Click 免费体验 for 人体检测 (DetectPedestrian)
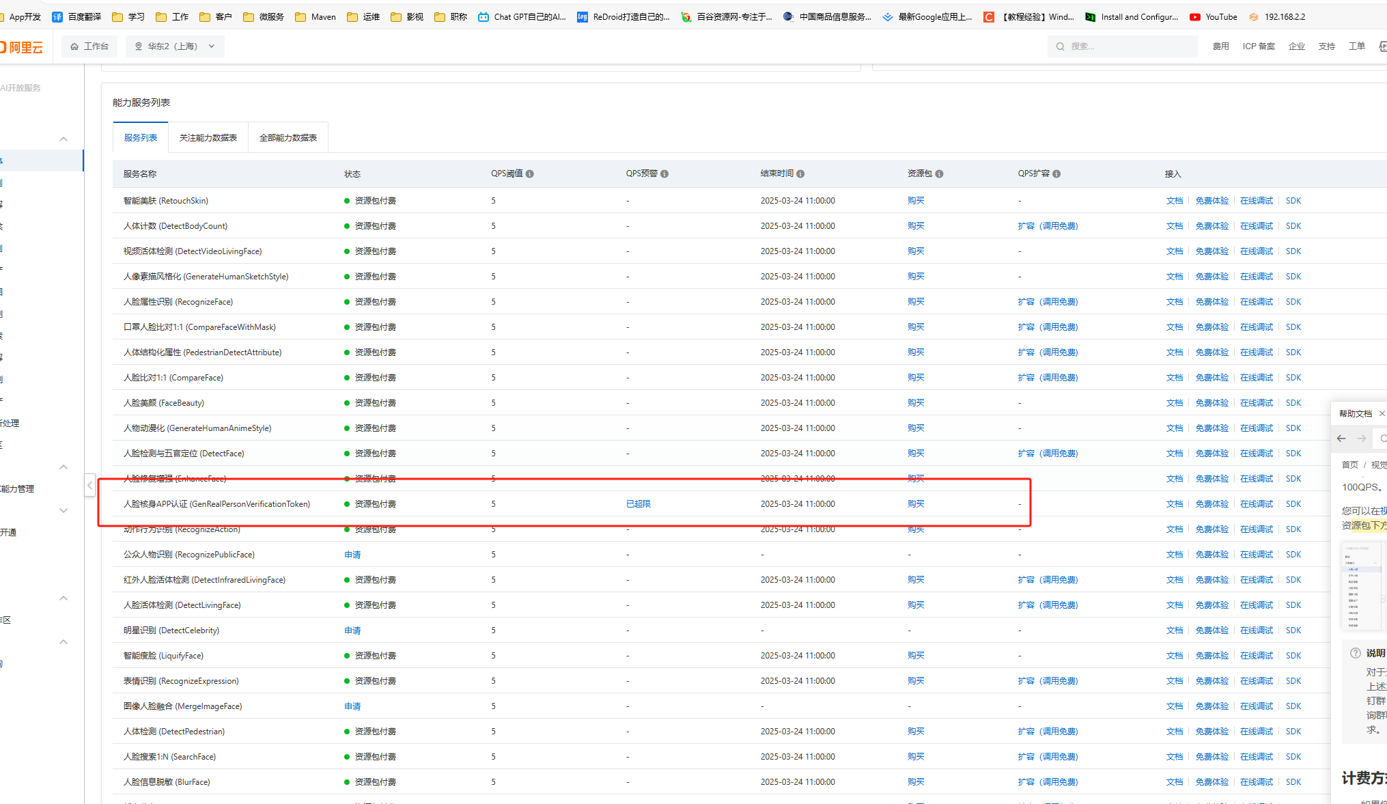Image resolution: width=1387 pixels, height=804 pixels. pyautogui.click(x=1212, y=732)
